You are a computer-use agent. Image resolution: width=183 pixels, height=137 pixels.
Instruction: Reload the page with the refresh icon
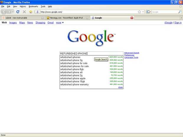coord(18,12)
